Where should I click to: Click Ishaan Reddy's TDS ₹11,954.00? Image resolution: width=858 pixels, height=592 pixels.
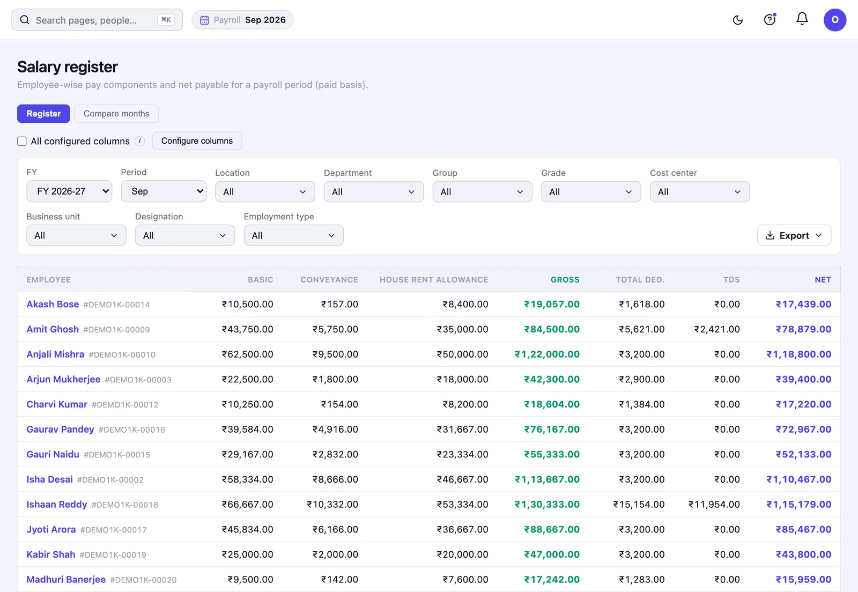(714, 505)
